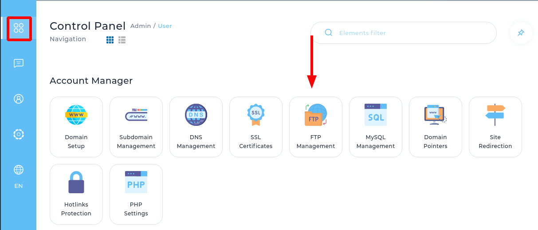Open Domain Setup tile
This screenshot has height=230, width=538.
(76, 127)
